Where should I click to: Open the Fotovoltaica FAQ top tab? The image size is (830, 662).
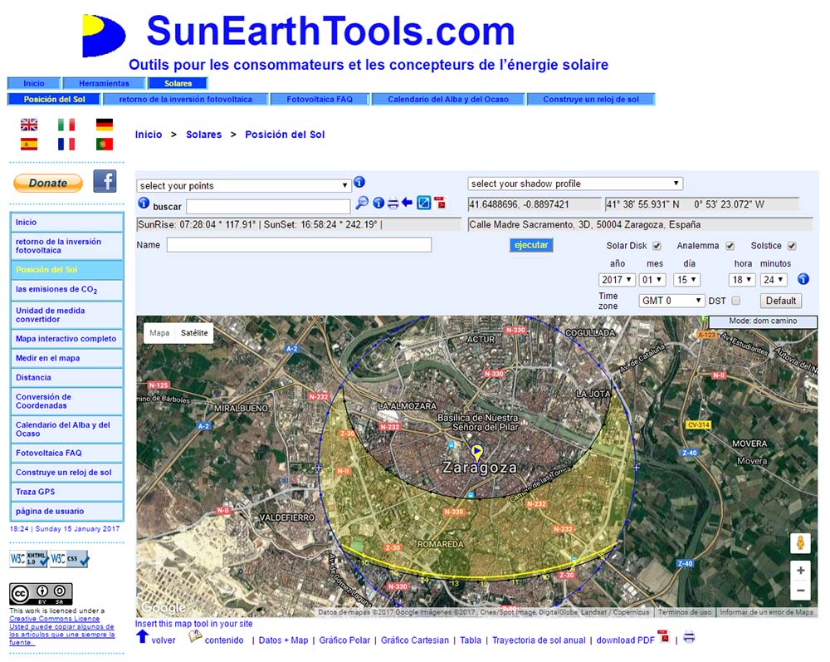click(320, 99)
